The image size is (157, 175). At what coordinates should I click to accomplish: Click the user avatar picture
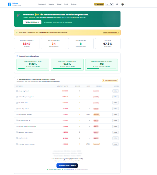click(122, 4)
